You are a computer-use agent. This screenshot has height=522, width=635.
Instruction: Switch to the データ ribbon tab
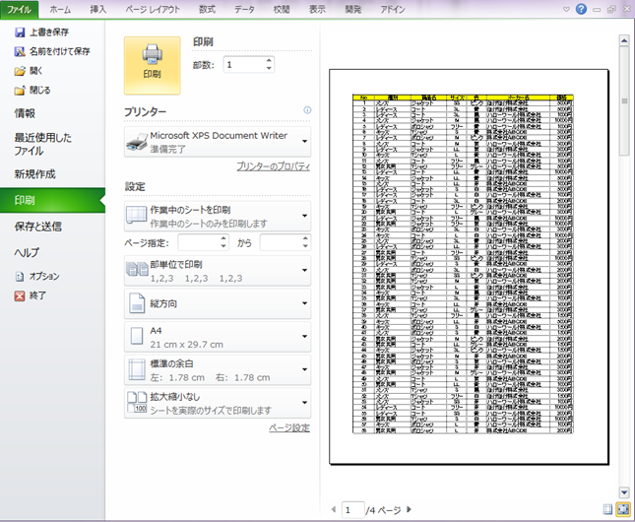(244, 10)
